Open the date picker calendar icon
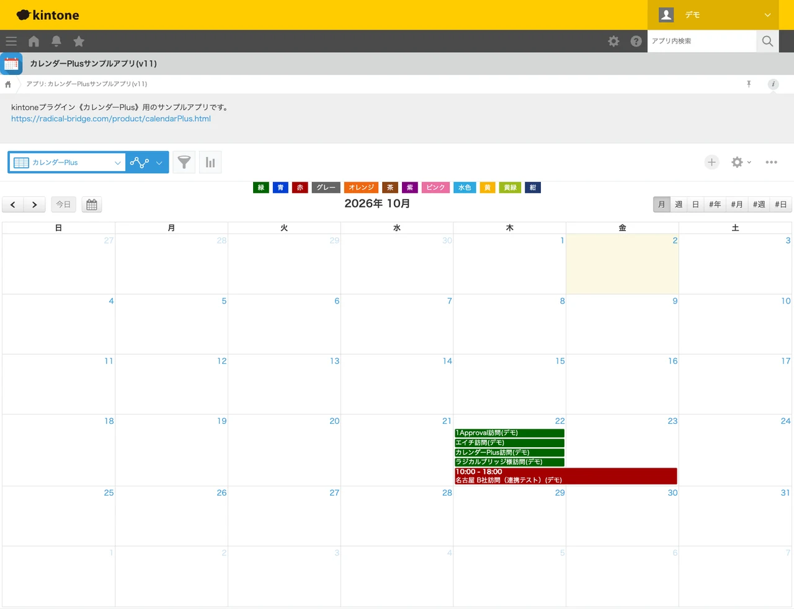Image resolution: width=794 pixels, height=609 pixels. coord(92,204)
